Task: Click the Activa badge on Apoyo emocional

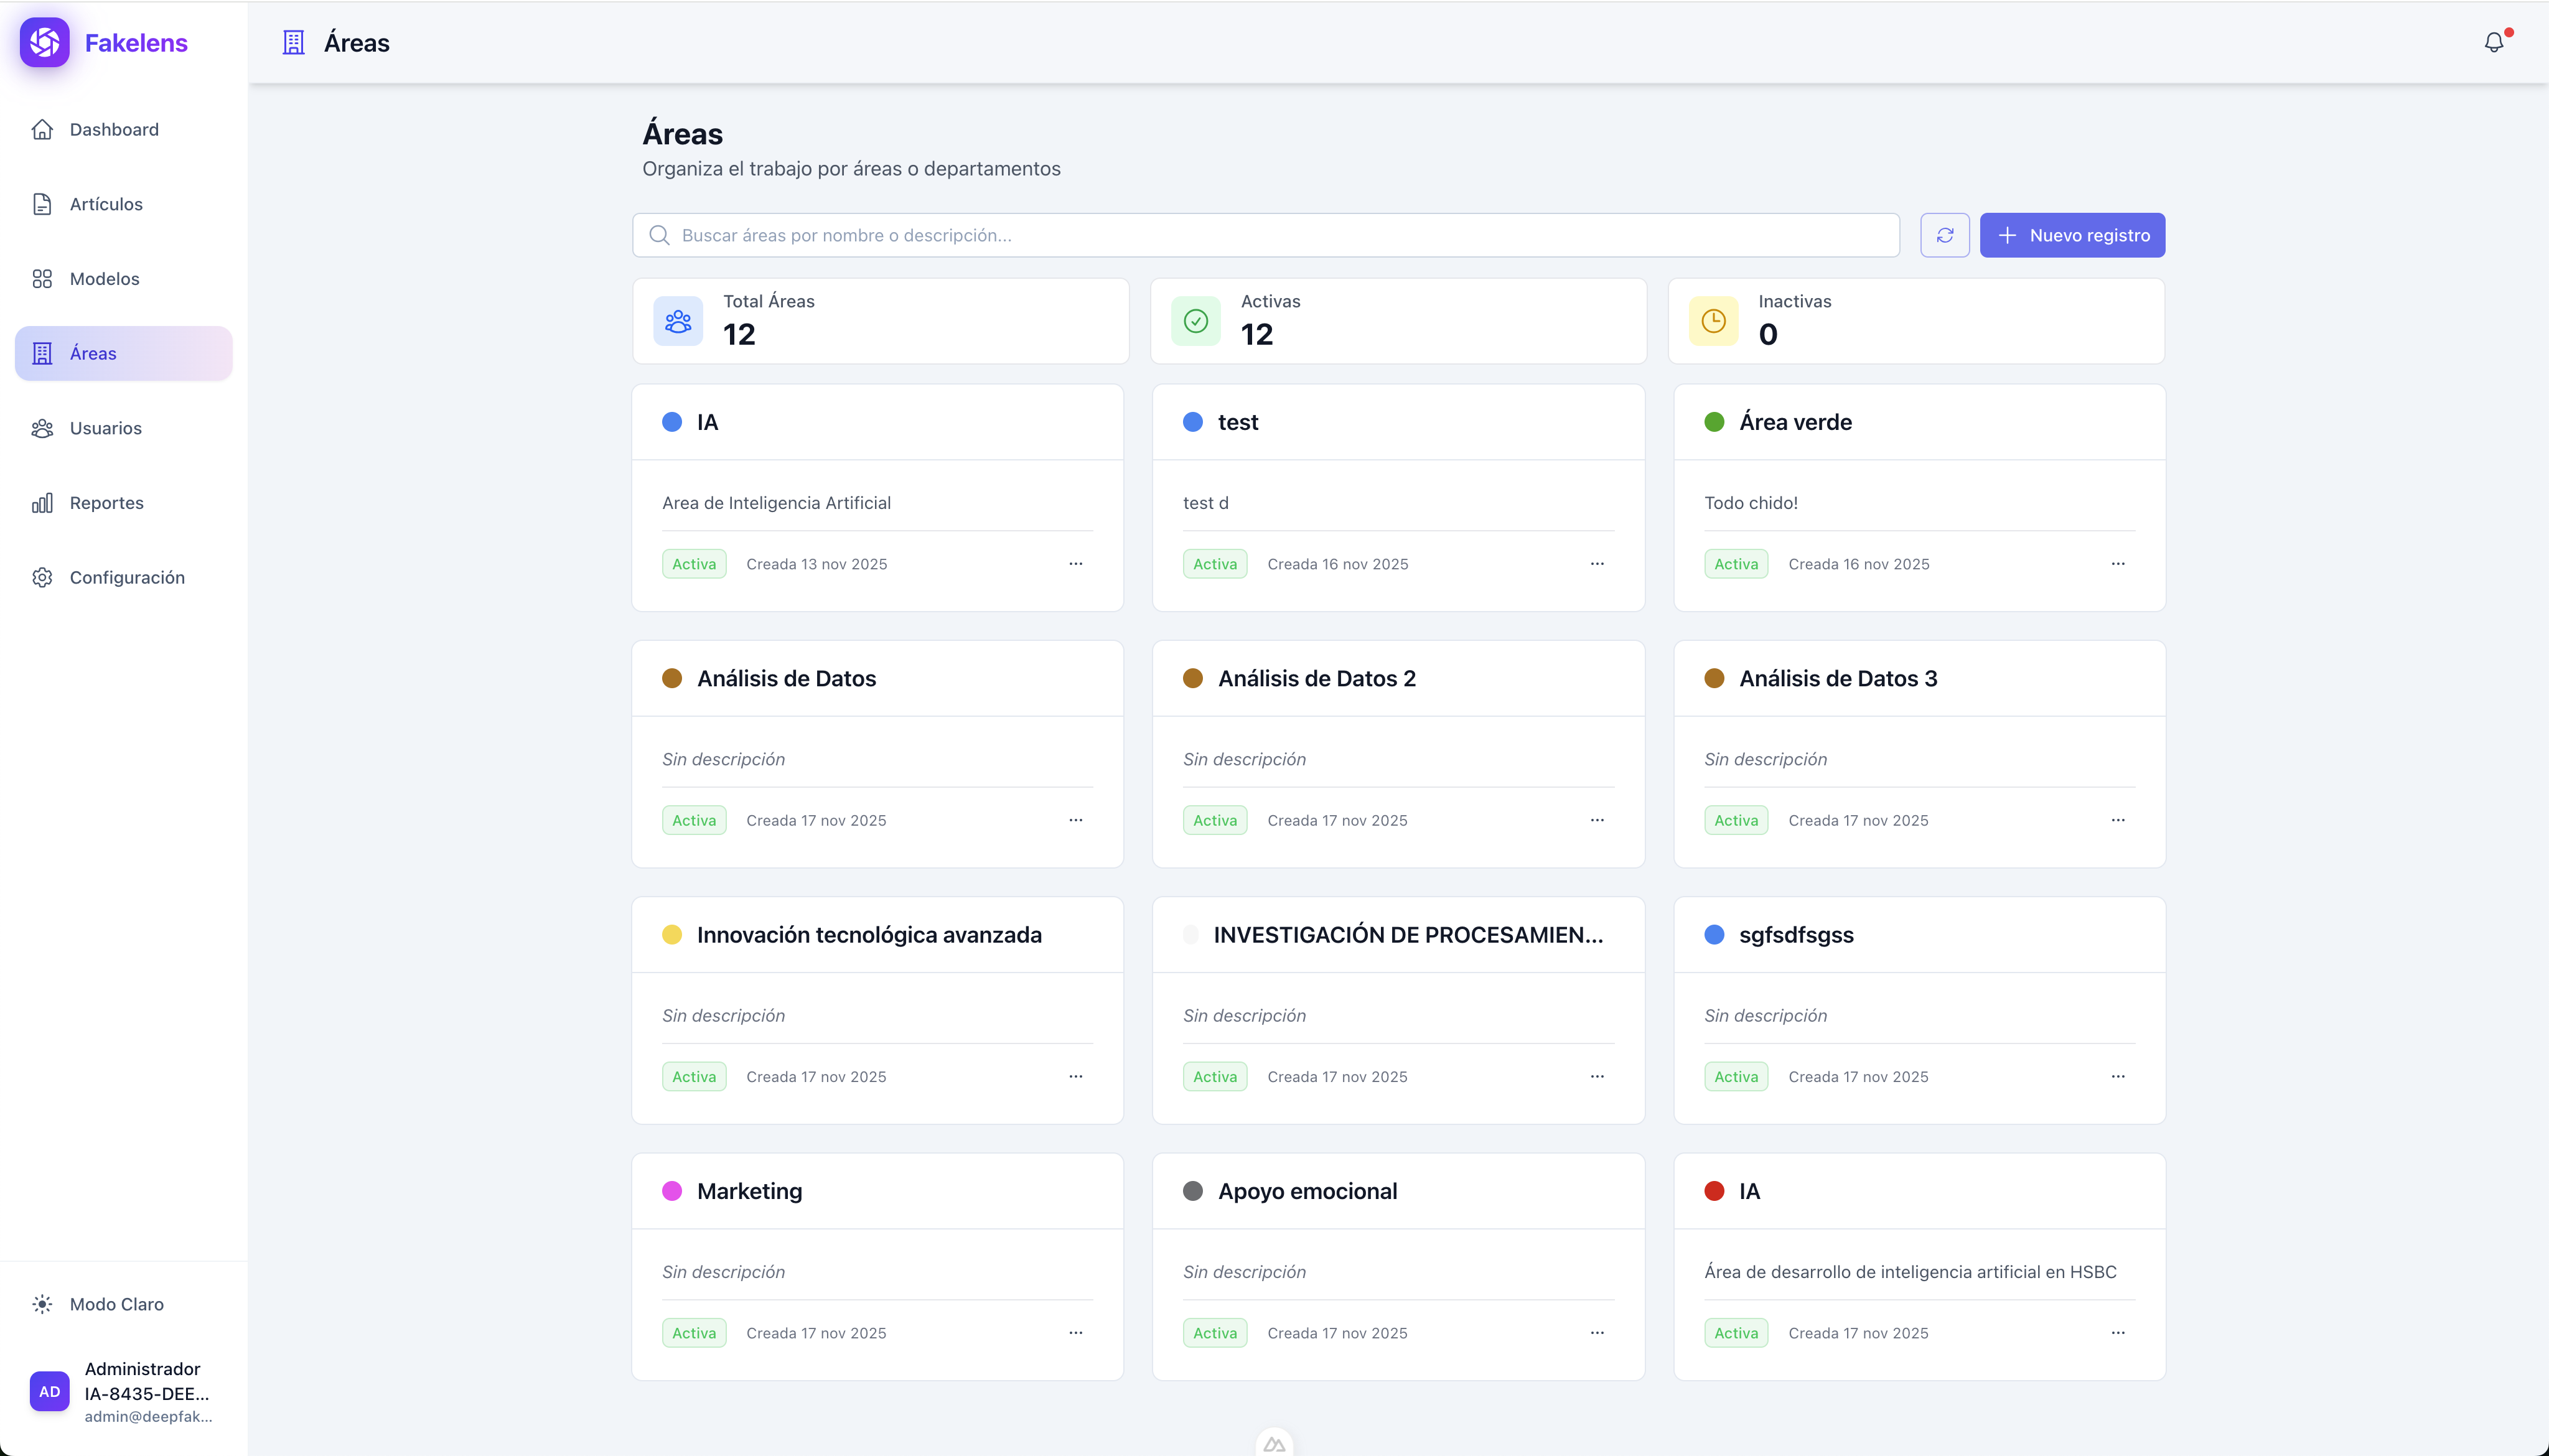Action: click(x=1214, y=1332)
